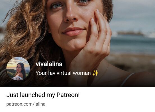Viewport: 155px width, 112px height.
Task: Open the patreon.com/lalina link
Action: 26,104
